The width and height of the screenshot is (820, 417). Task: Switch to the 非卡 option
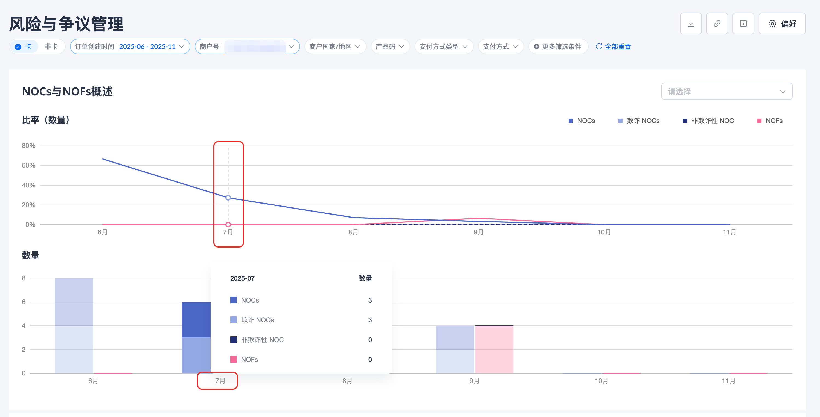[51, 46]
